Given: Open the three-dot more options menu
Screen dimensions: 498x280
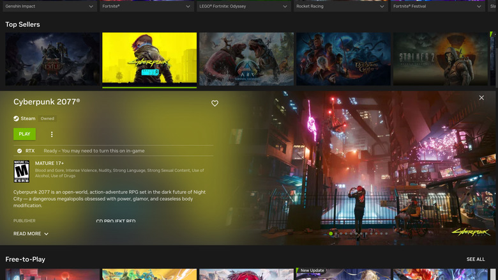Looking at the screenshot, I should [x=52, y=134].
